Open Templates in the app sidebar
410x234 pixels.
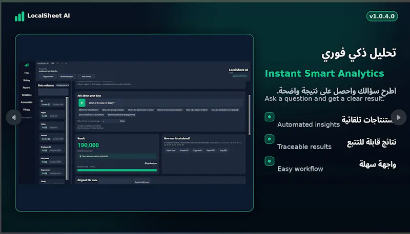click(27, 95)
